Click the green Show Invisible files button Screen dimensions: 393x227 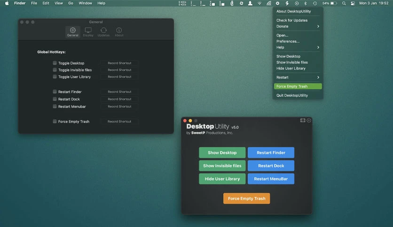tap(222, 166)
